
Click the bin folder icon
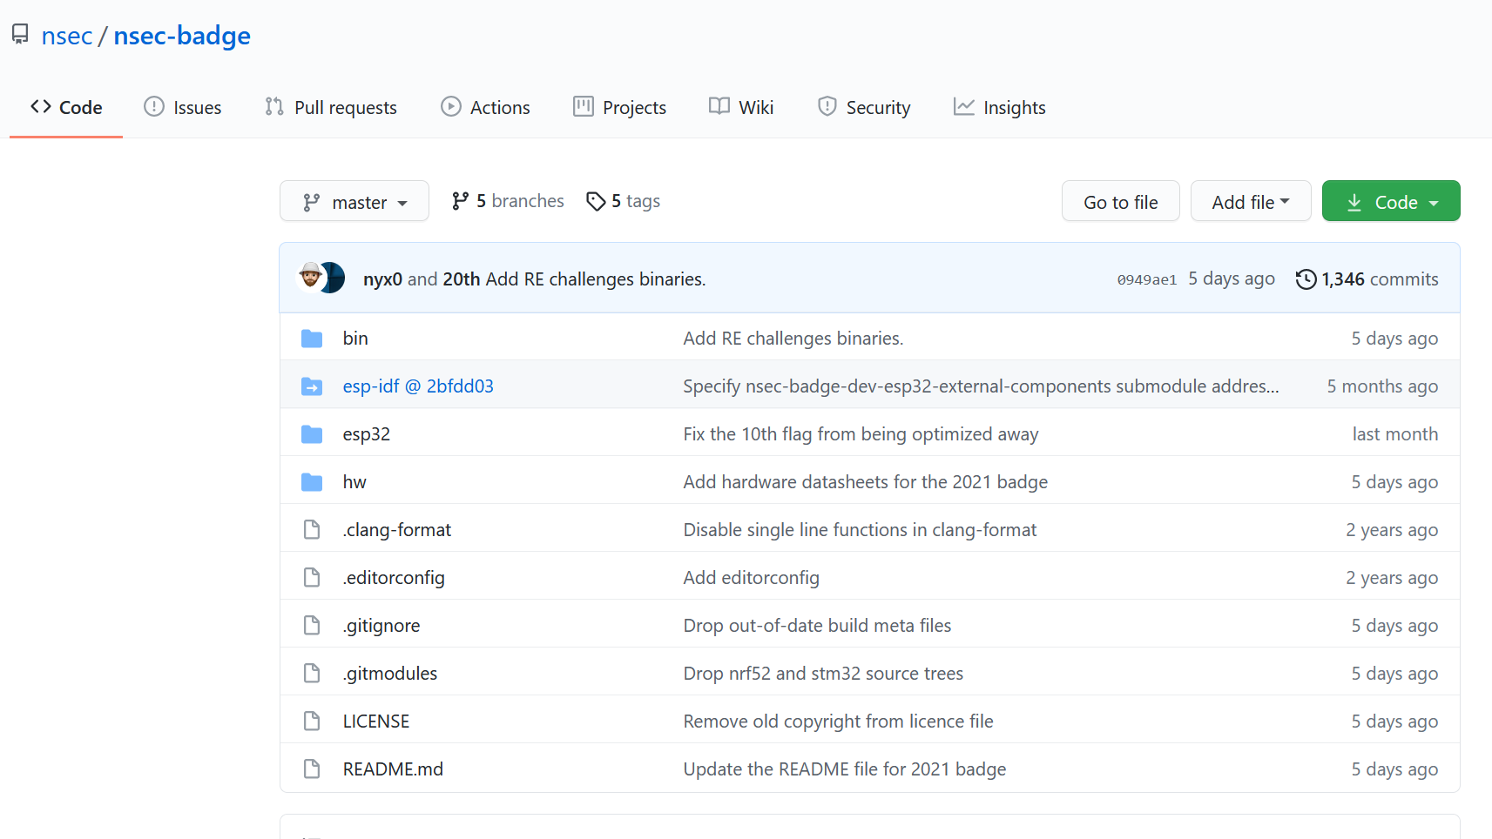coord(312,339)
